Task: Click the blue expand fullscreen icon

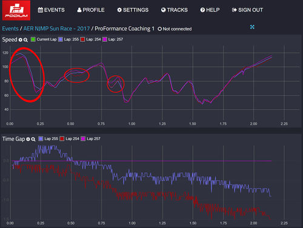Action: [x=252, y=27]
